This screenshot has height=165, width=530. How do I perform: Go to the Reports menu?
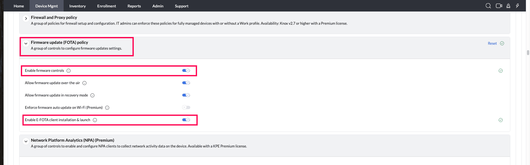pyautogui.click(x=134, y=6)
